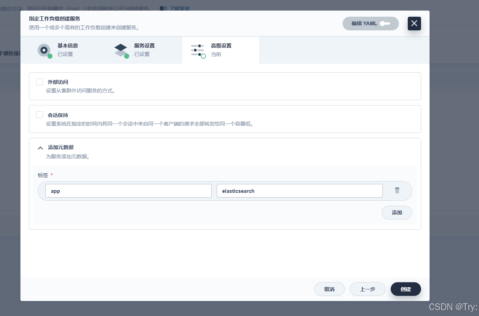The image size is (479, 316).
Task: Click the 设置从集群外访问服务的方式 description
Action: [x=80, y=90]
